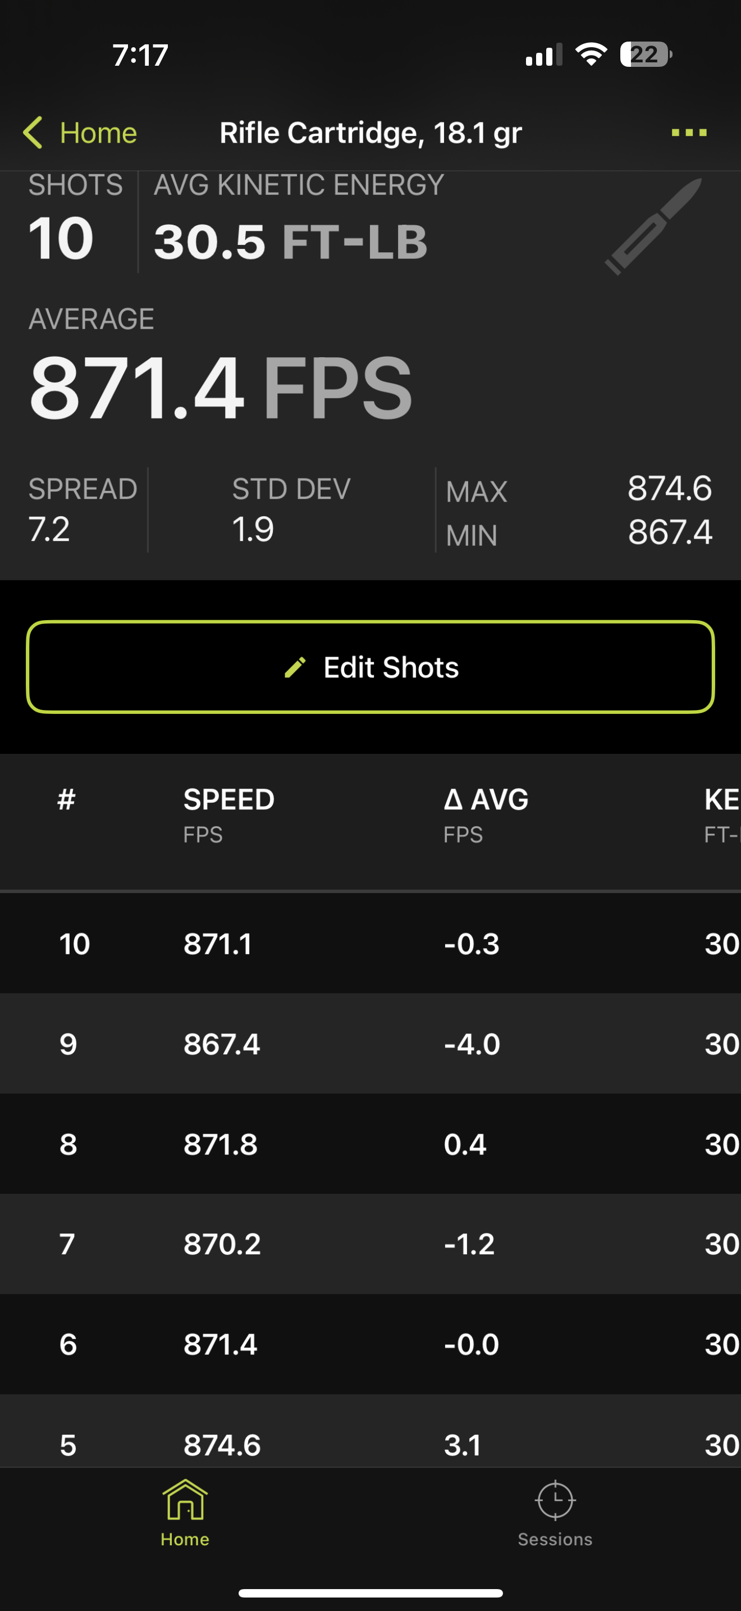The height and width of the screenshot is (1611, 741).
Task: Open the three-dot more options menu
Action: point(689,133)
